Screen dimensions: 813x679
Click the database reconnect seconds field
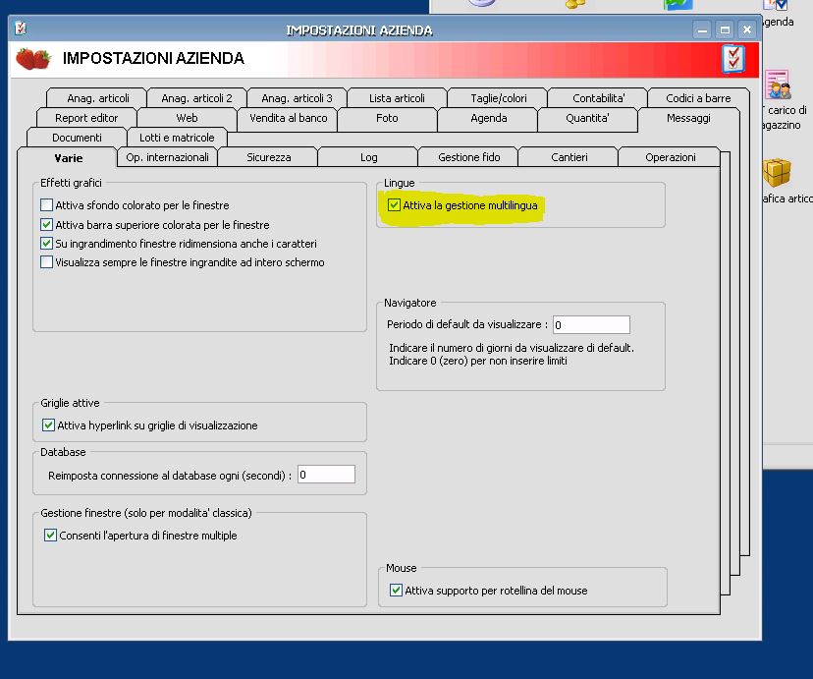tap(326, 474)
